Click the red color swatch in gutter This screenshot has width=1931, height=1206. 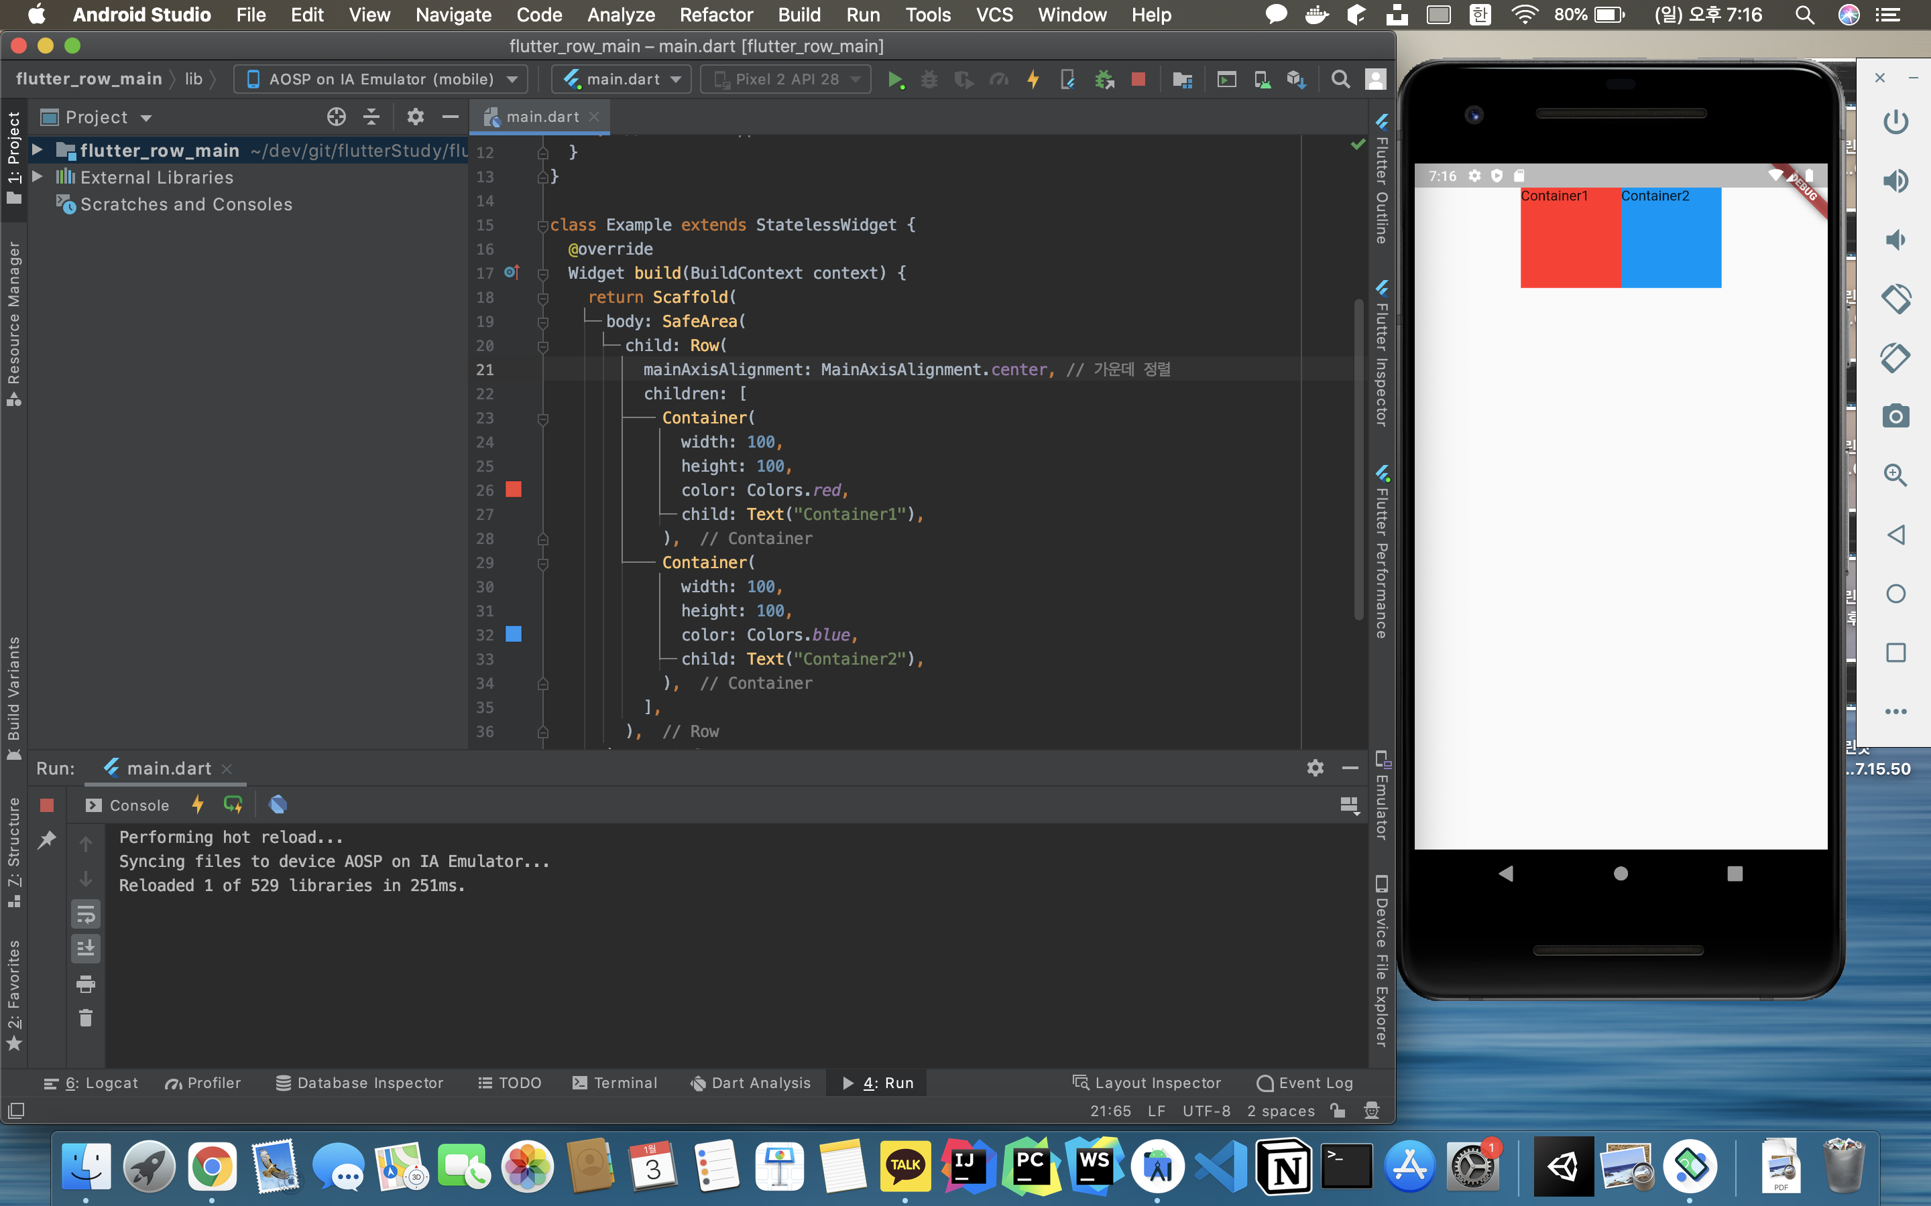tap(514, 490)
